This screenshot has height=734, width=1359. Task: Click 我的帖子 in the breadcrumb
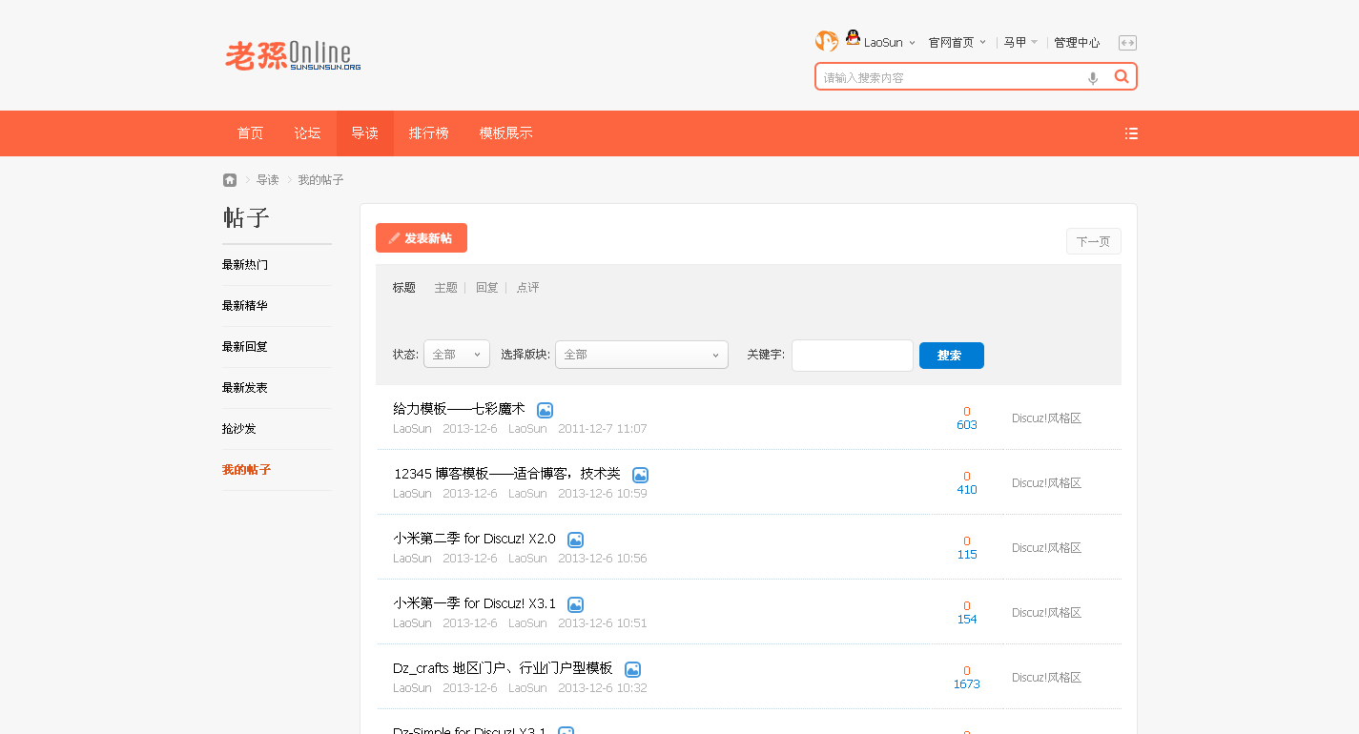point(321,180)
